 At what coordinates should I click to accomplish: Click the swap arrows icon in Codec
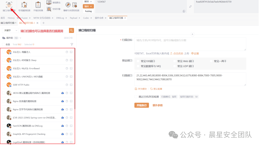pyautogui.click(x=191, y=6)
